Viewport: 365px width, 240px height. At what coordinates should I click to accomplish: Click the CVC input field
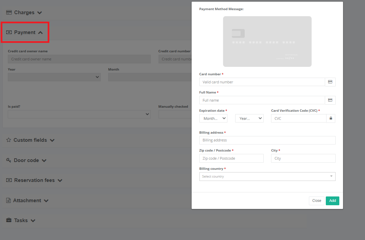pyautogui.click(x=299, y=118)
